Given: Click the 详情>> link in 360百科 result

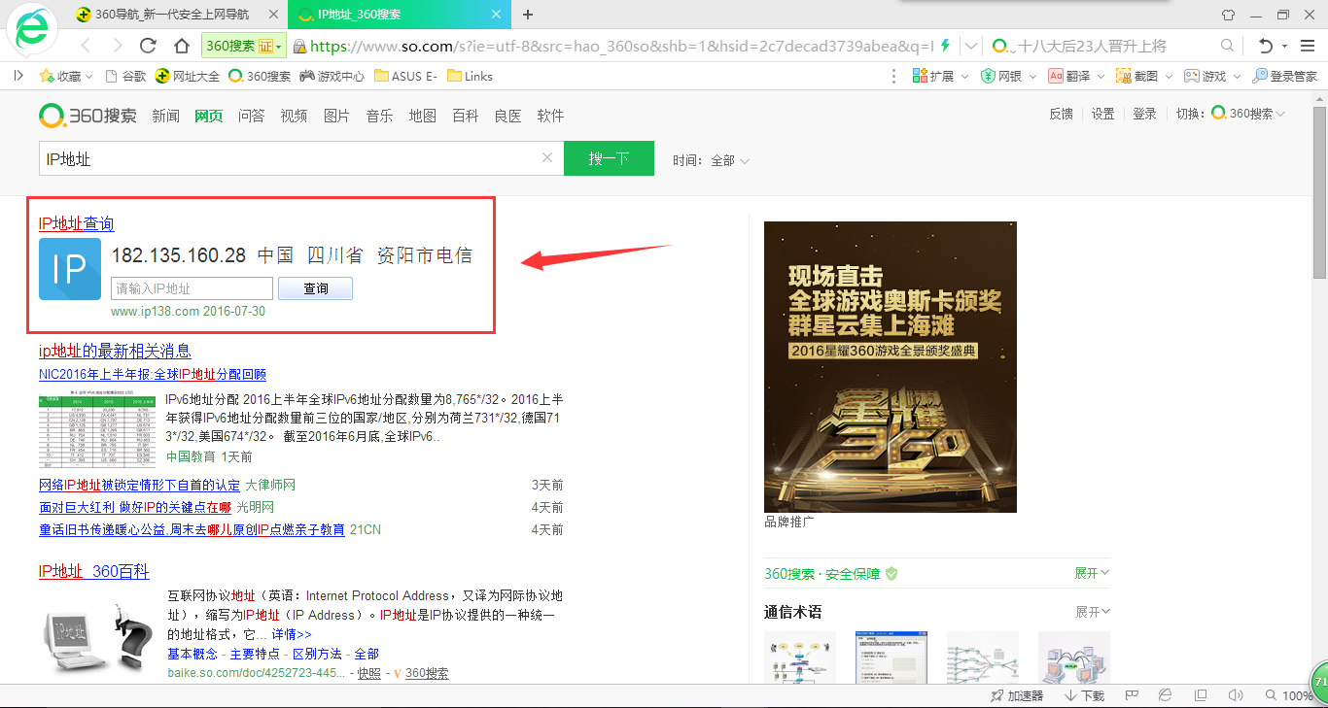Looking at the screenshot, I should tap(292, 634).
